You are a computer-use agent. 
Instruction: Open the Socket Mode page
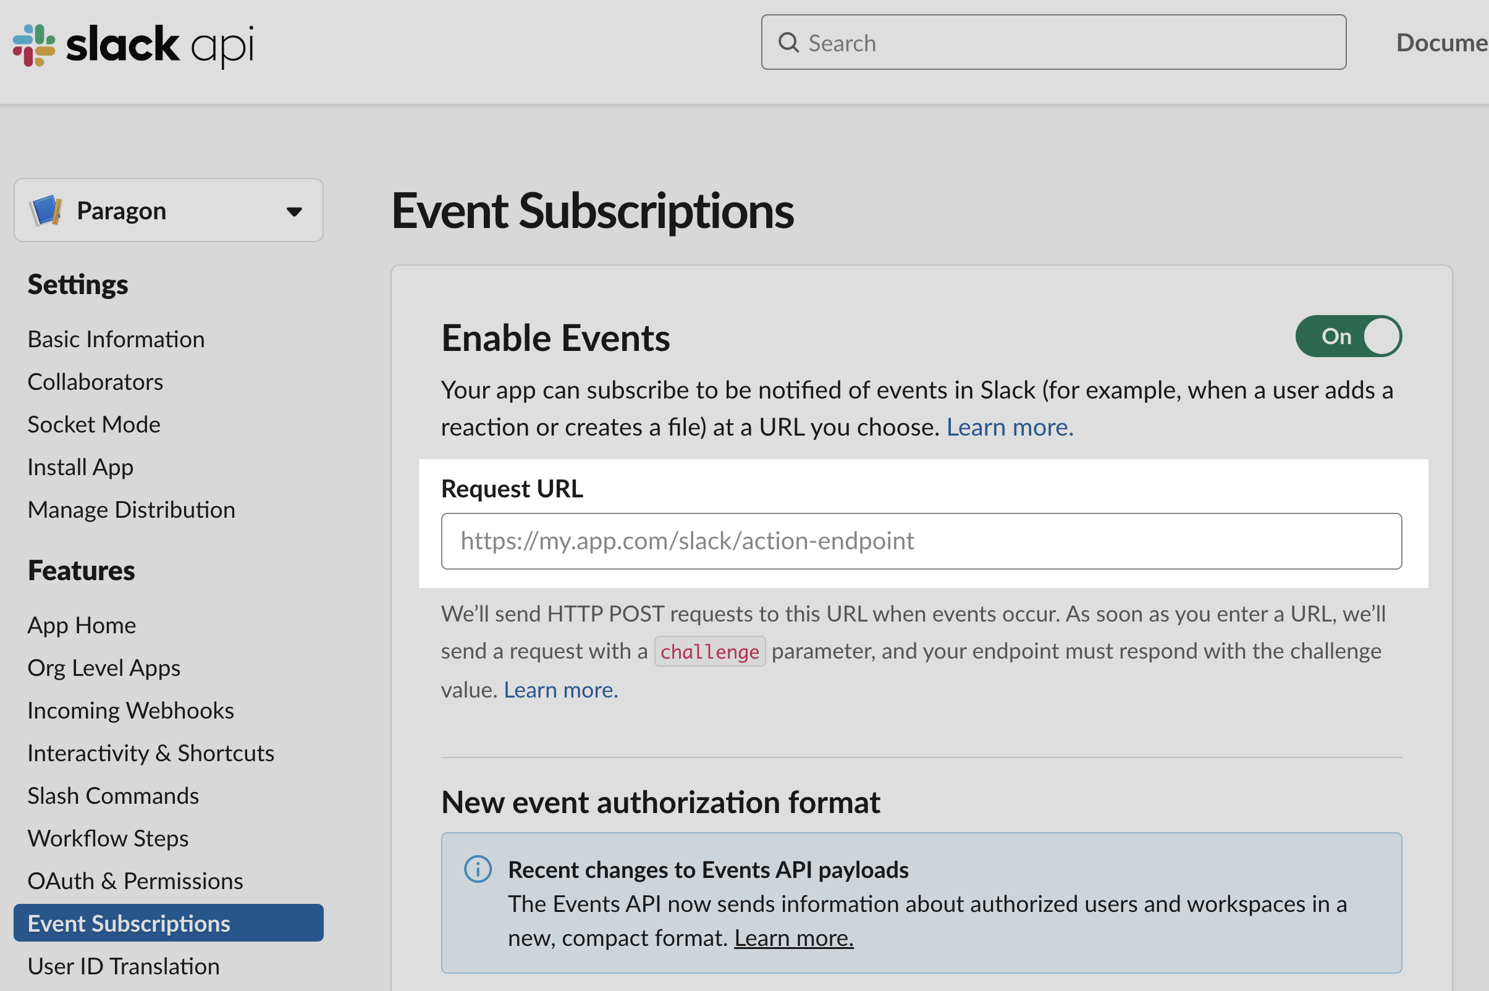(94, 424)
